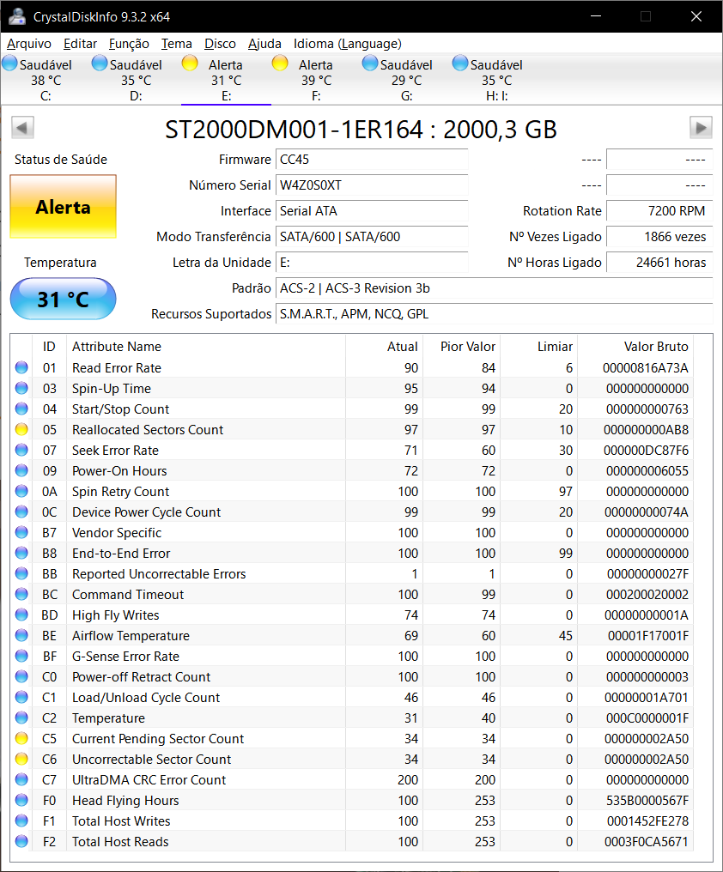Switch to disk F: Alerta tab

(316, 80)
